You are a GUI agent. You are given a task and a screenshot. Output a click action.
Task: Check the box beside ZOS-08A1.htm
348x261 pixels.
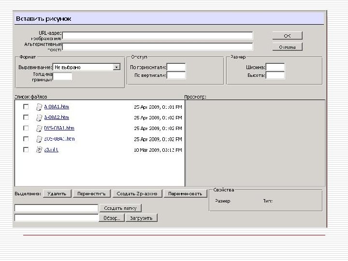coord(26,139)
